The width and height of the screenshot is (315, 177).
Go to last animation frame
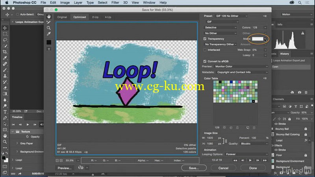265,160
